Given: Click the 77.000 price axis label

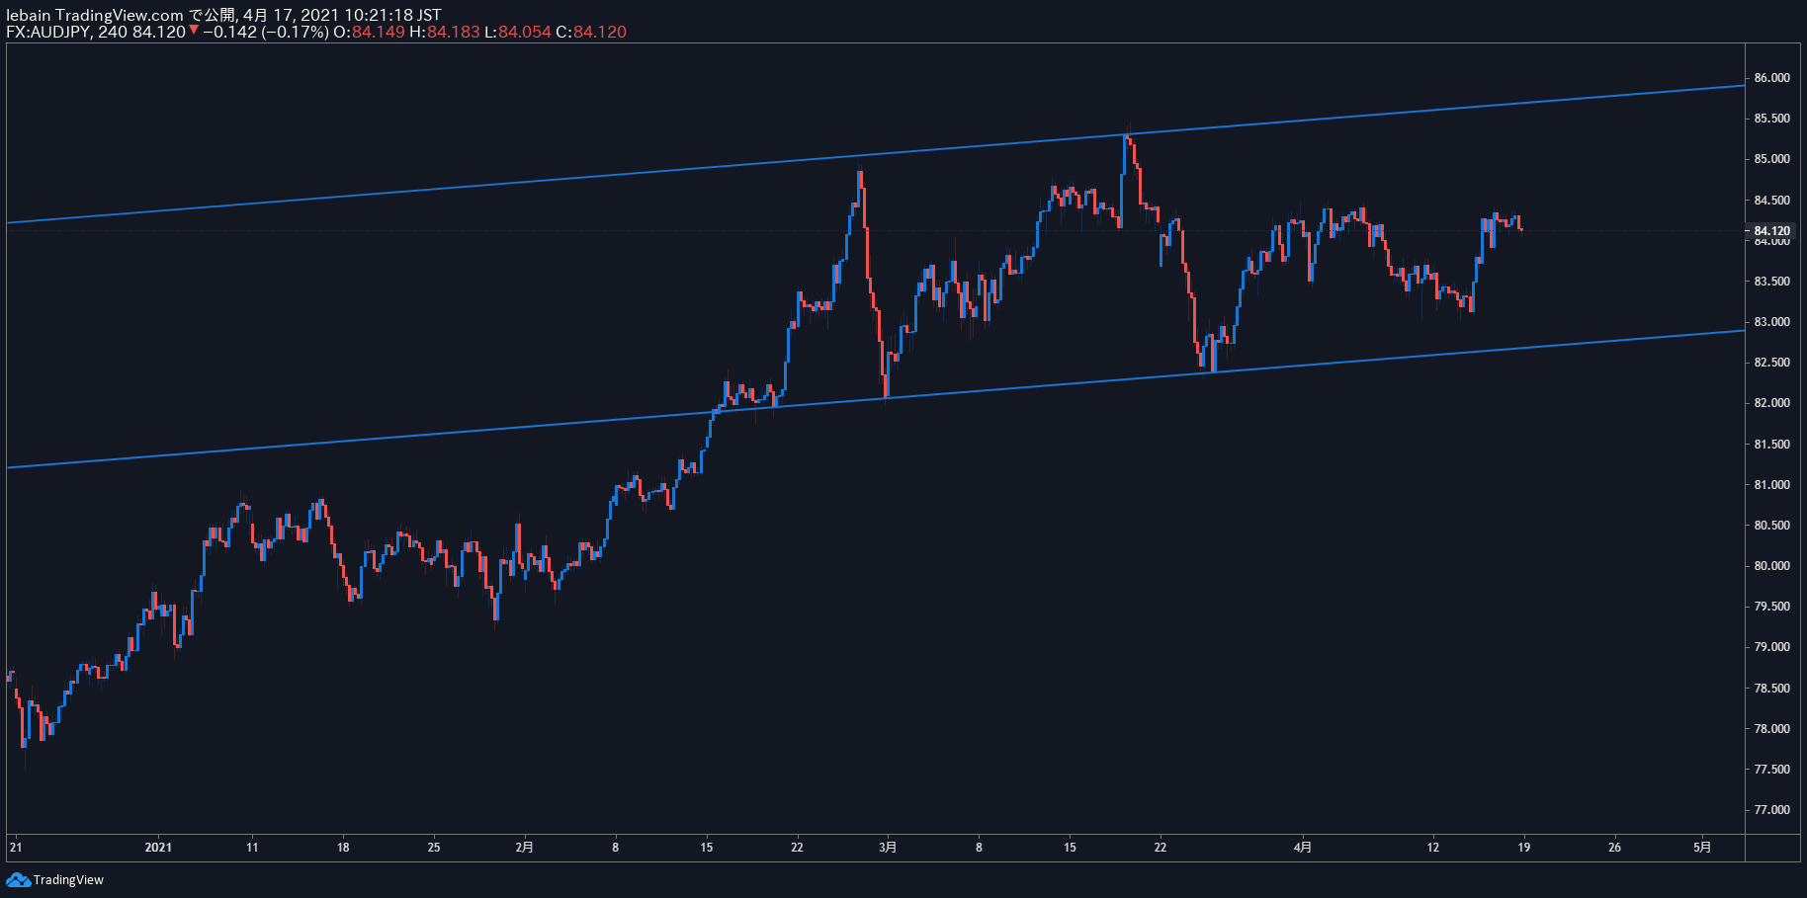Looking at the screenshot, I should click(x=1771, y=810).
